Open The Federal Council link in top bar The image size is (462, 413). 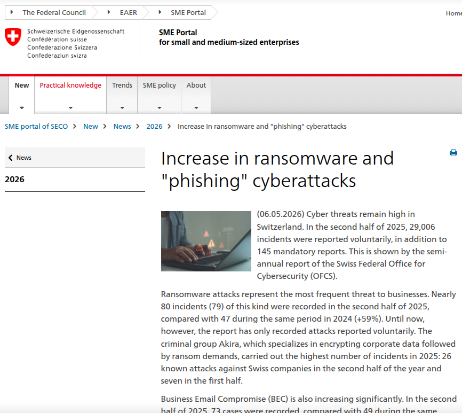coord(54,13)
